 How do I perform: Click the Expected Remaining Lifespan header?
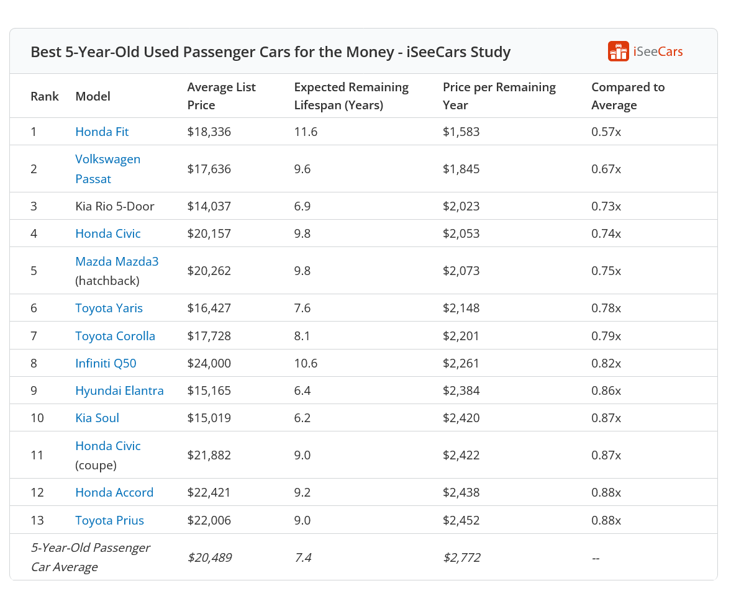(x=351, y=96)
